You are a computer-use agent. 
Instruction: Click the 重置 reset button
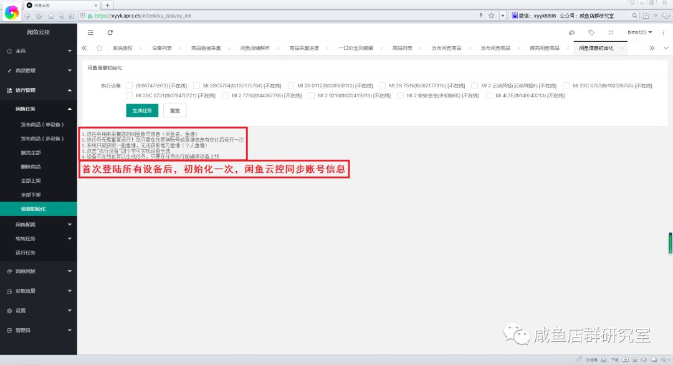(175, 110)
